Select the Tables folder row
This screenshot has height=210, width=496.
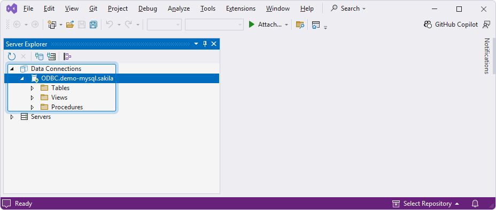(60, 88)
